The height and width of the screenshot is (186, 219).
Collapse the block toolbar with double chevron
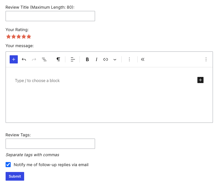pyautogui.click(x=143, y=59)
